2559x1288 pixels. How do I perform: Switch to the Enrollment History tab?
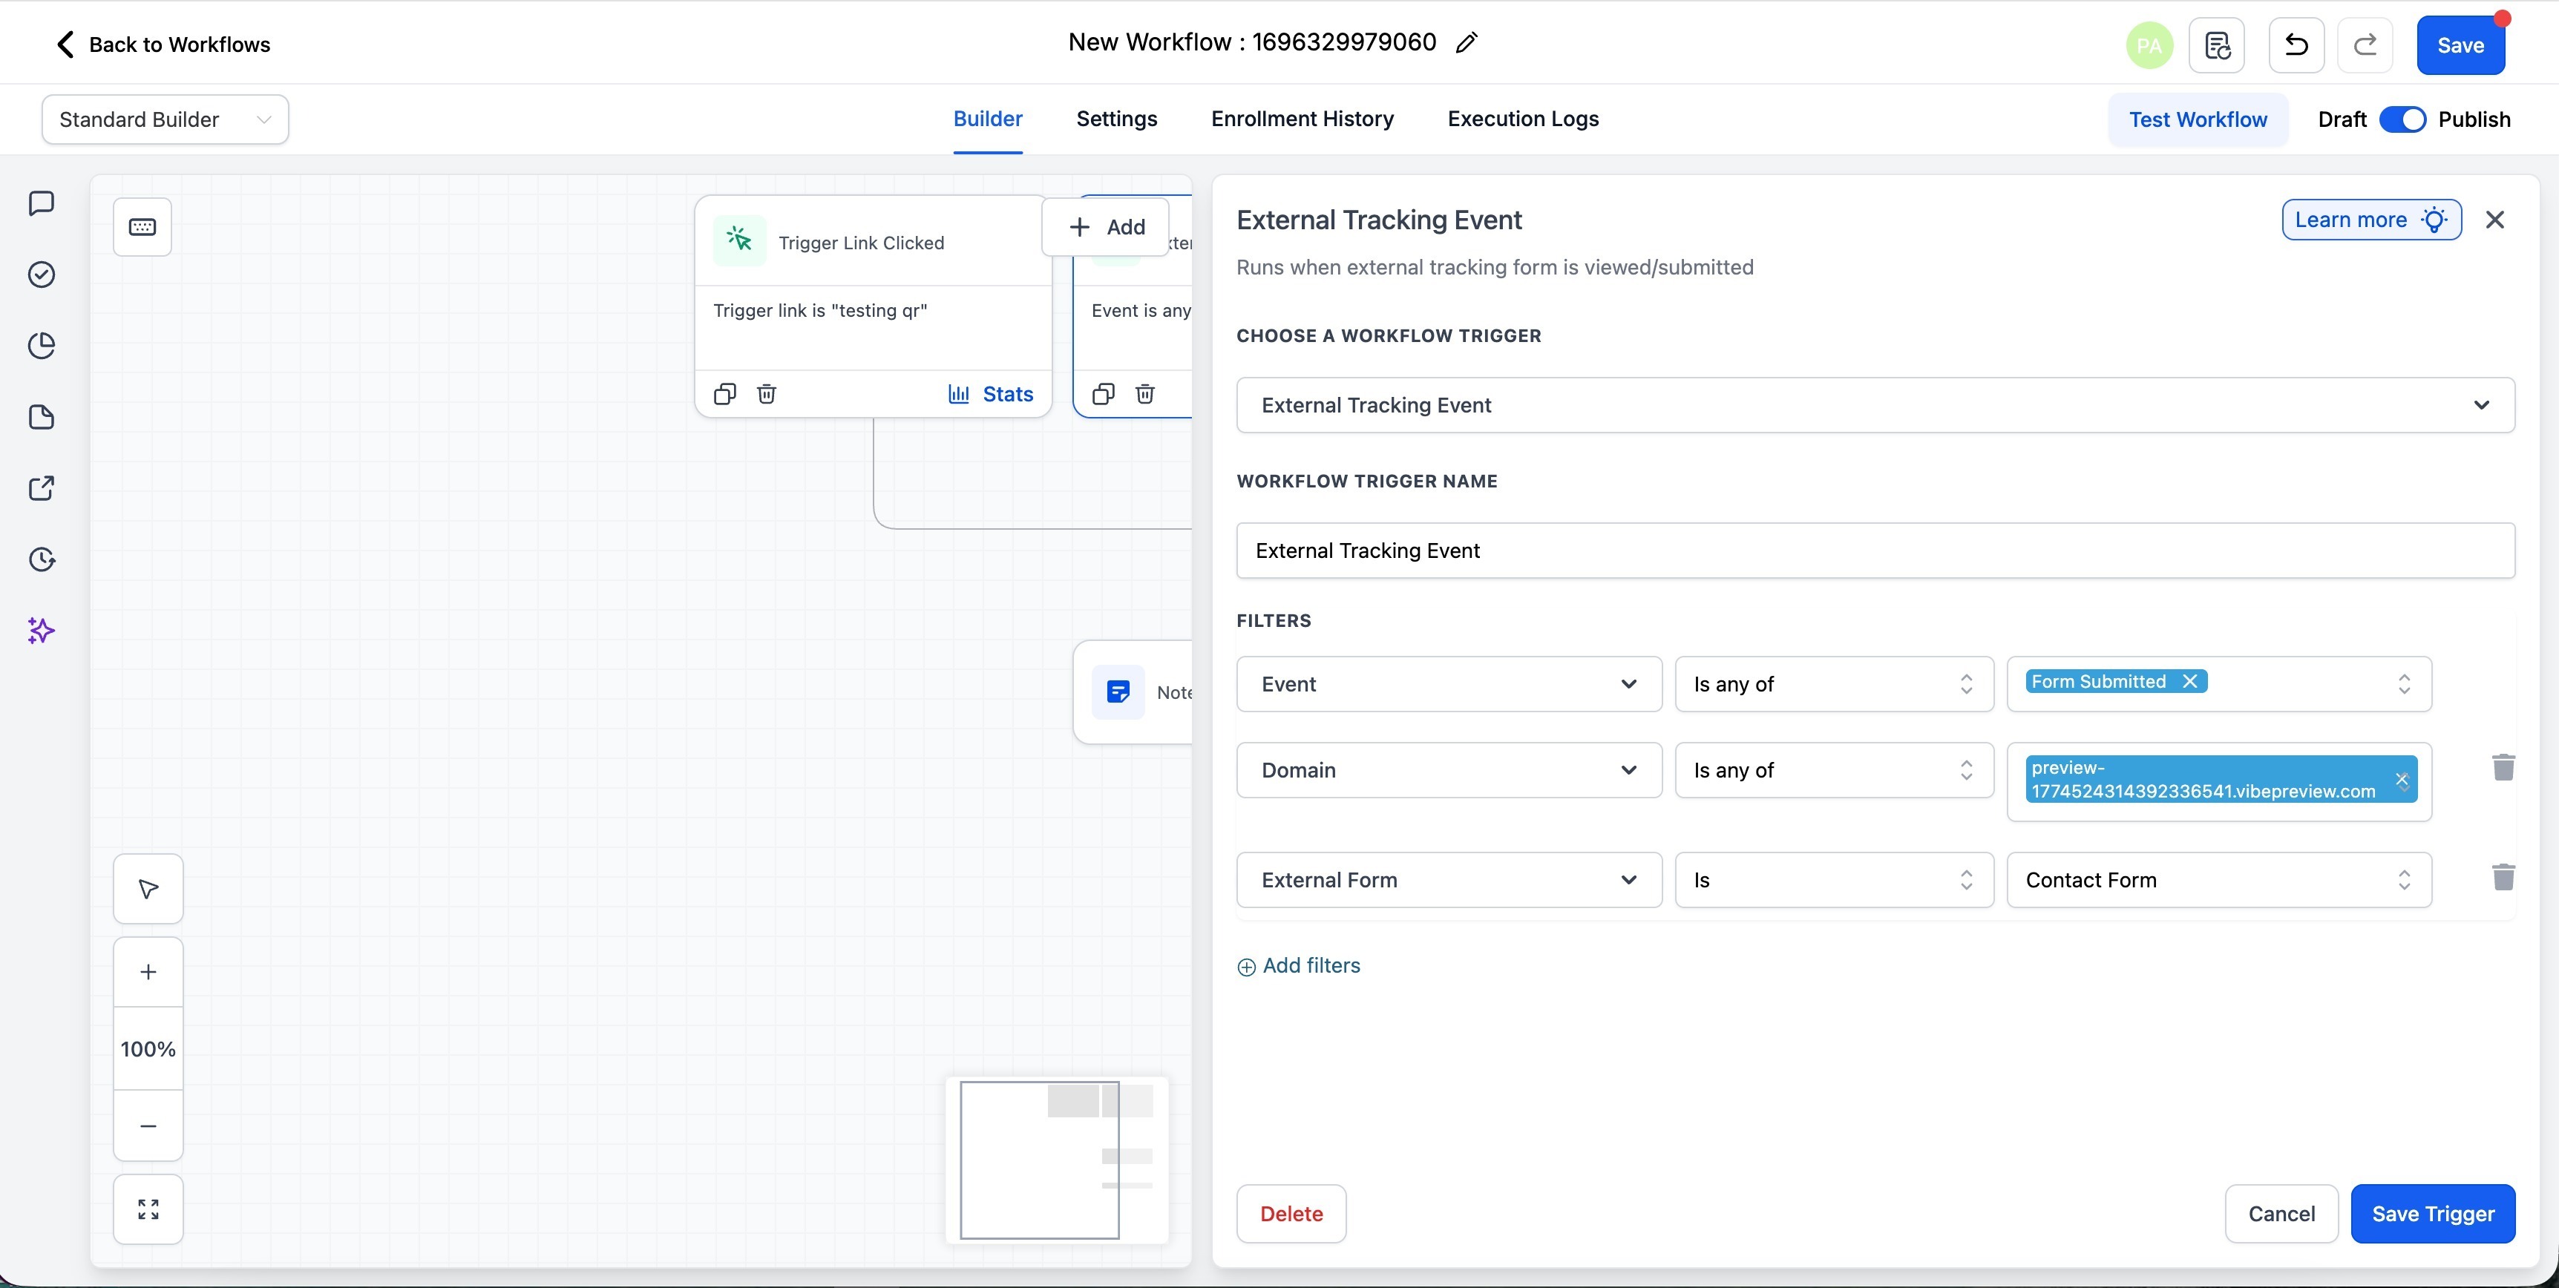[1301, 119]
